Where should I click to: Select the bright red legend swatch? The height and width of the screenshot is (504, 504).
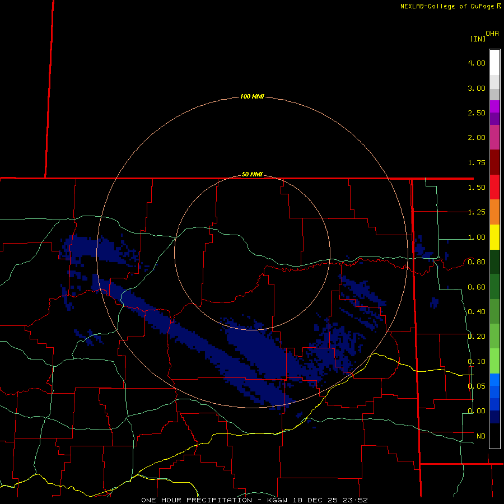(x=494, y=188)
